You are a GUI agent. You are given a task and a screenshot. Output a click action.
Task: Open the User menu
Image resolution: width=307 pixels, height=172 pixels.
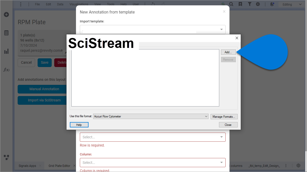(136, 4)
